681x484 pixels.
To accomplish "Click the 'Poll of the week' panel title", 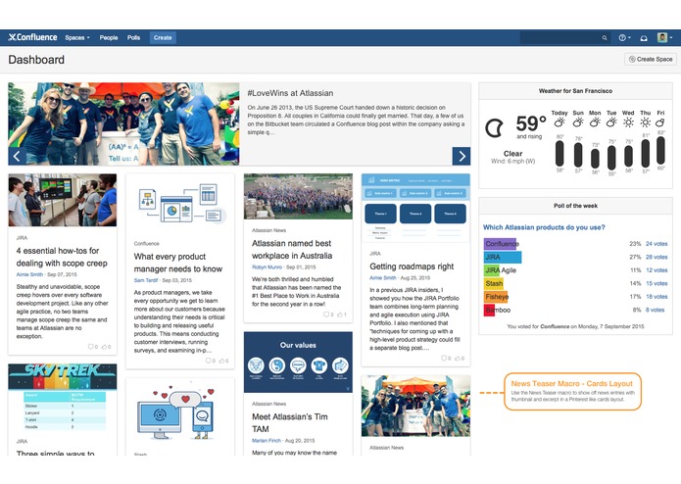I will pos(575,206).
